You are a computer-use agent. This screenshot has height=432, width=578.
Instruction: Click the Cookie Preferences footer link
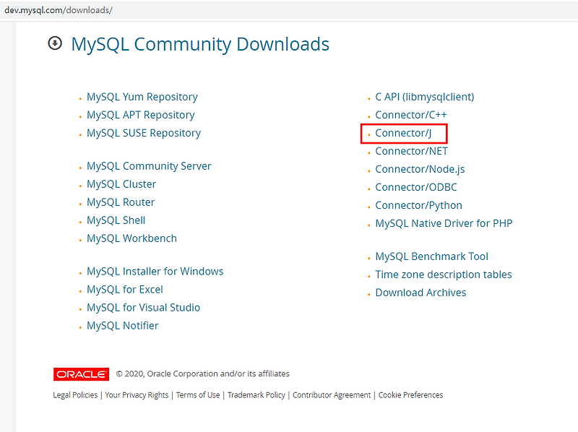410,394
